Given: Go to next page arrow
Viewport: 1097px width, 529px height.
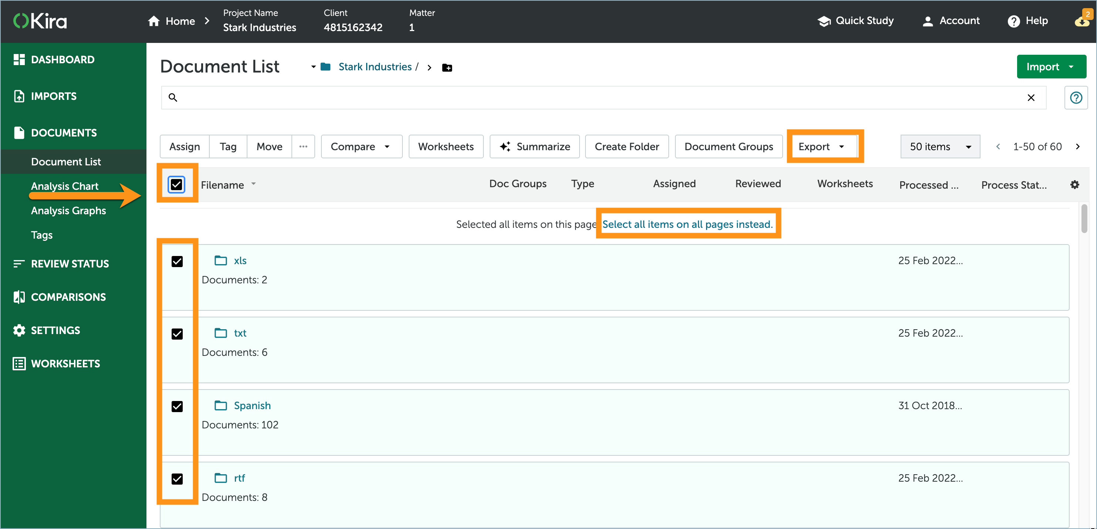Looking at the screenshot, I should [1077, 146].
